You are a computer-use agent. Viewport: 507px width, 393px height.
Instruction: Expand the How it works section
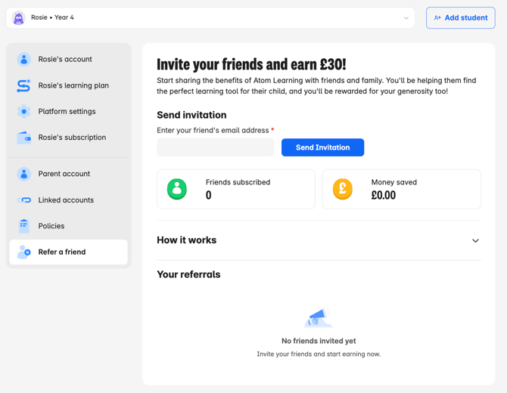point(319,240)
